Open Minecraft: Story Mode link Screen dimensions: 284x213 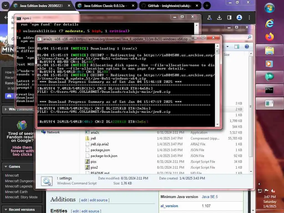point(21,197)
